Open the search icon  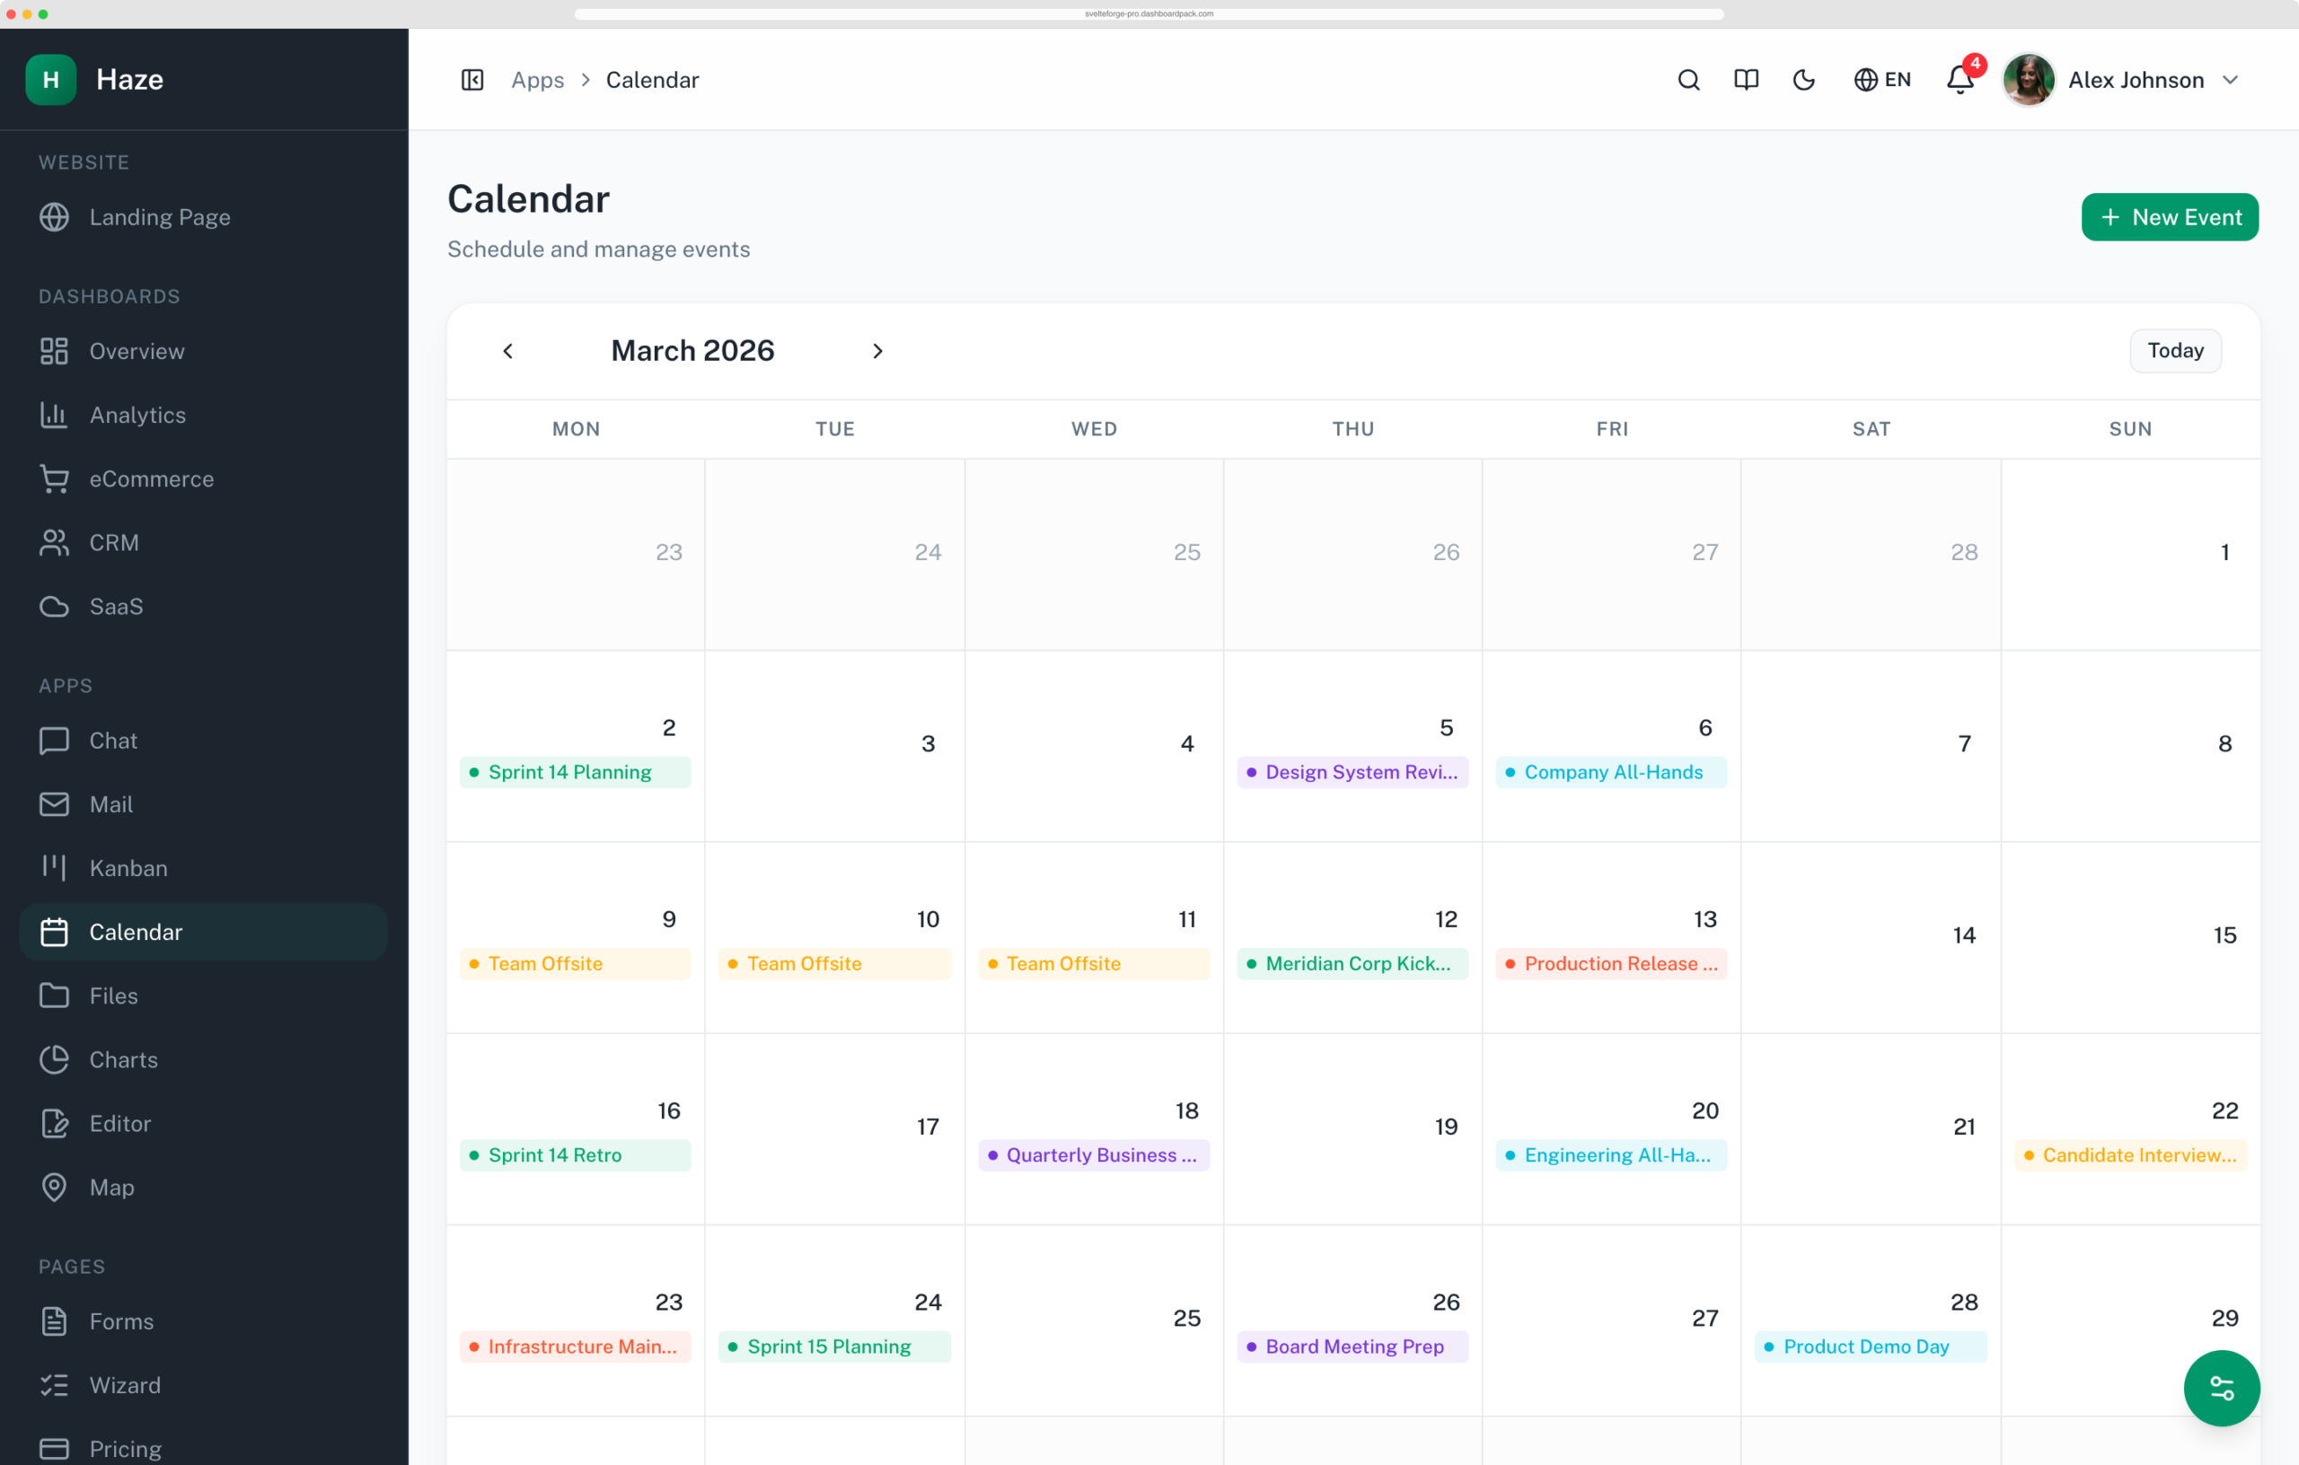pos(1688,80)
